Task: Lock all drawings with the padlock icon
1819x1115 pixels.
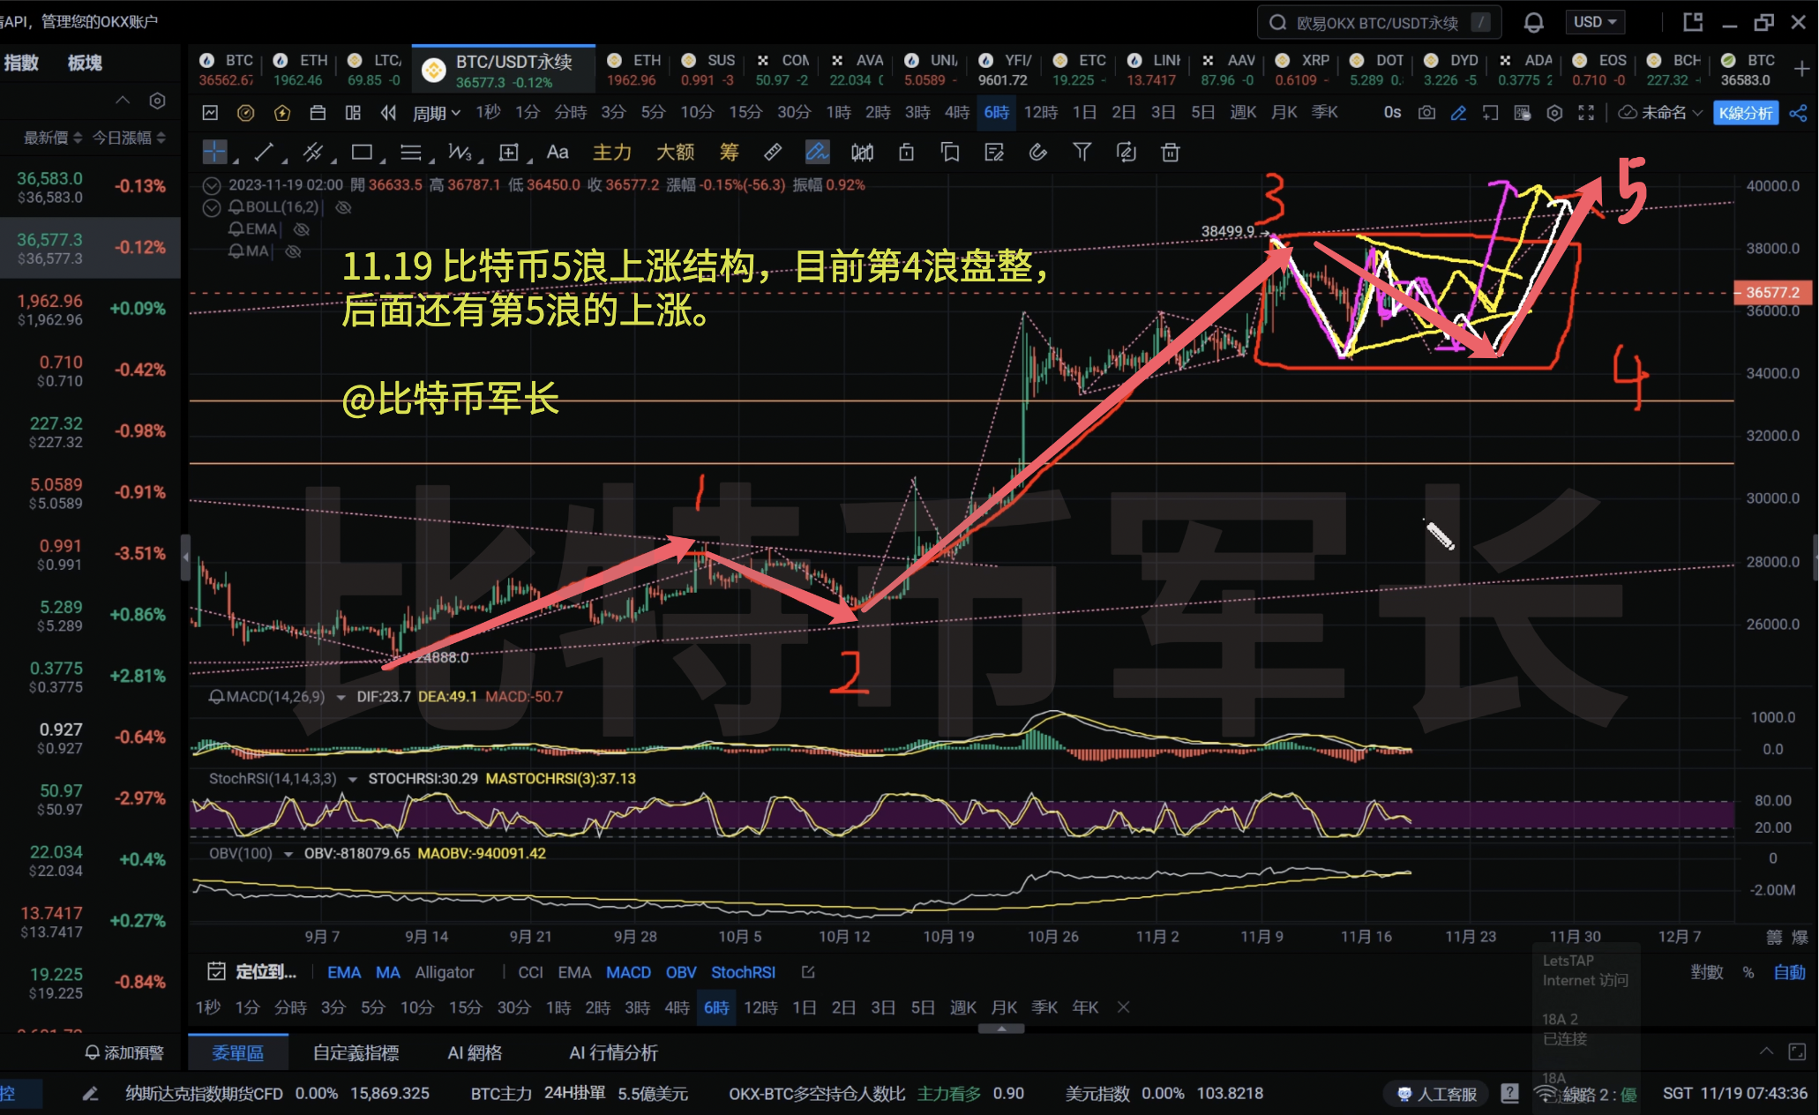Action: [x=906, y=153]
